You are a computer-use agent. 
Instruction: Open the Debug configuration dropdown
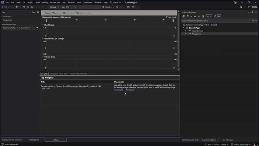tap(54, 7)
